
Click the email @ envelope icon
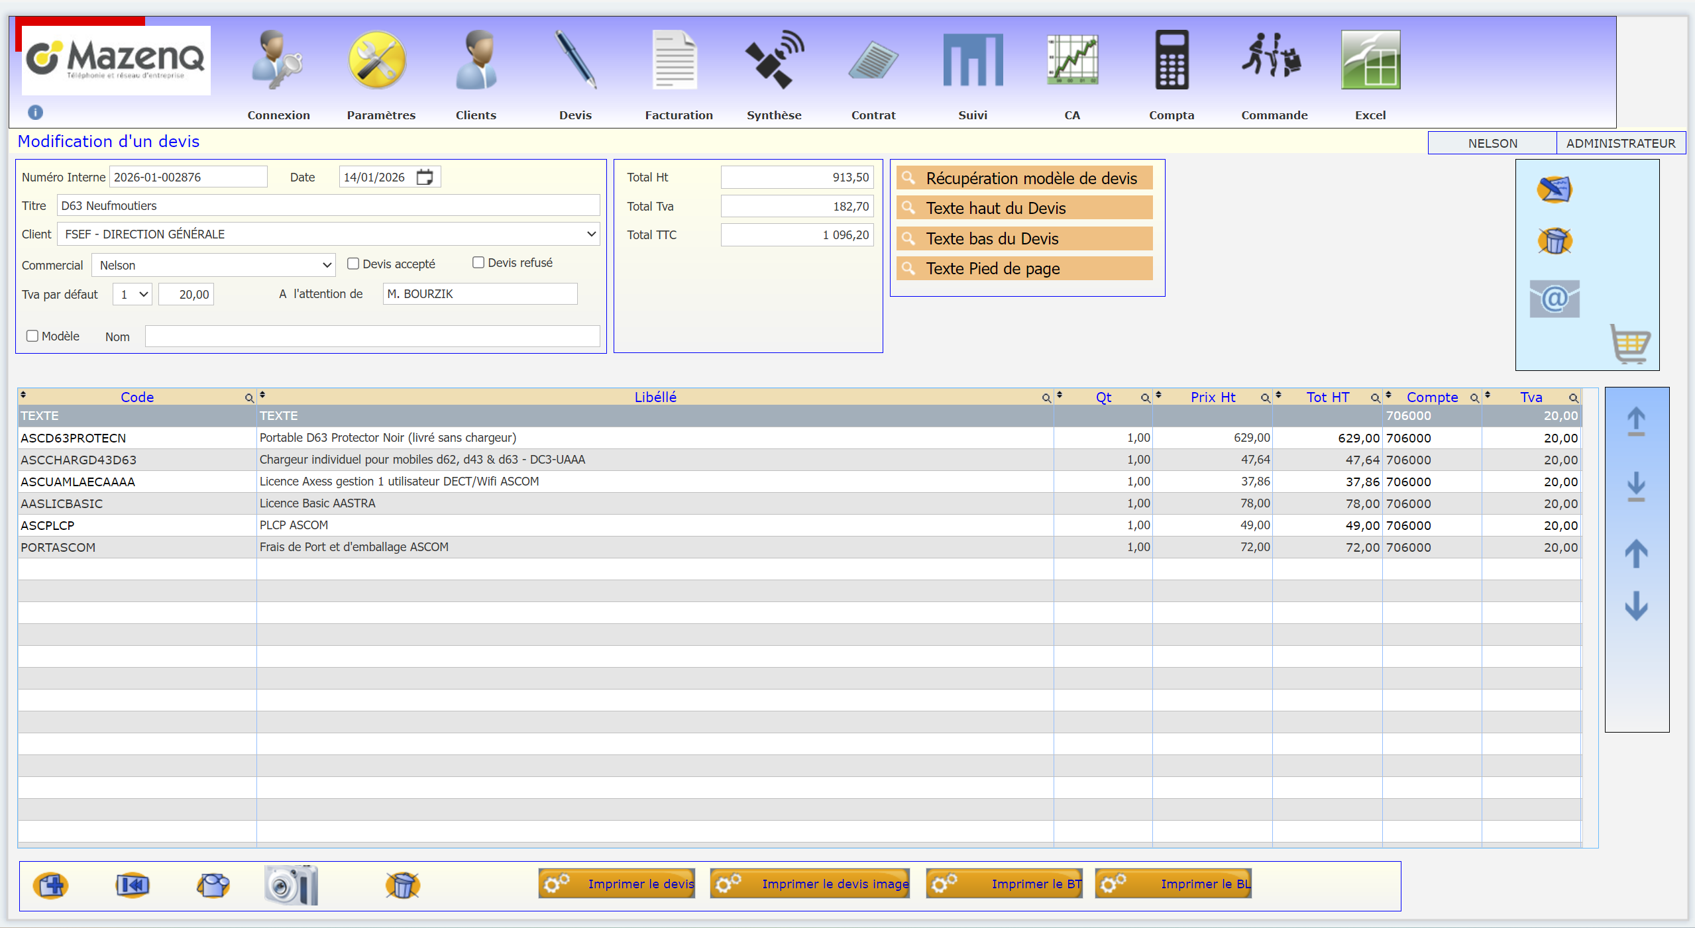(1554, 299)
